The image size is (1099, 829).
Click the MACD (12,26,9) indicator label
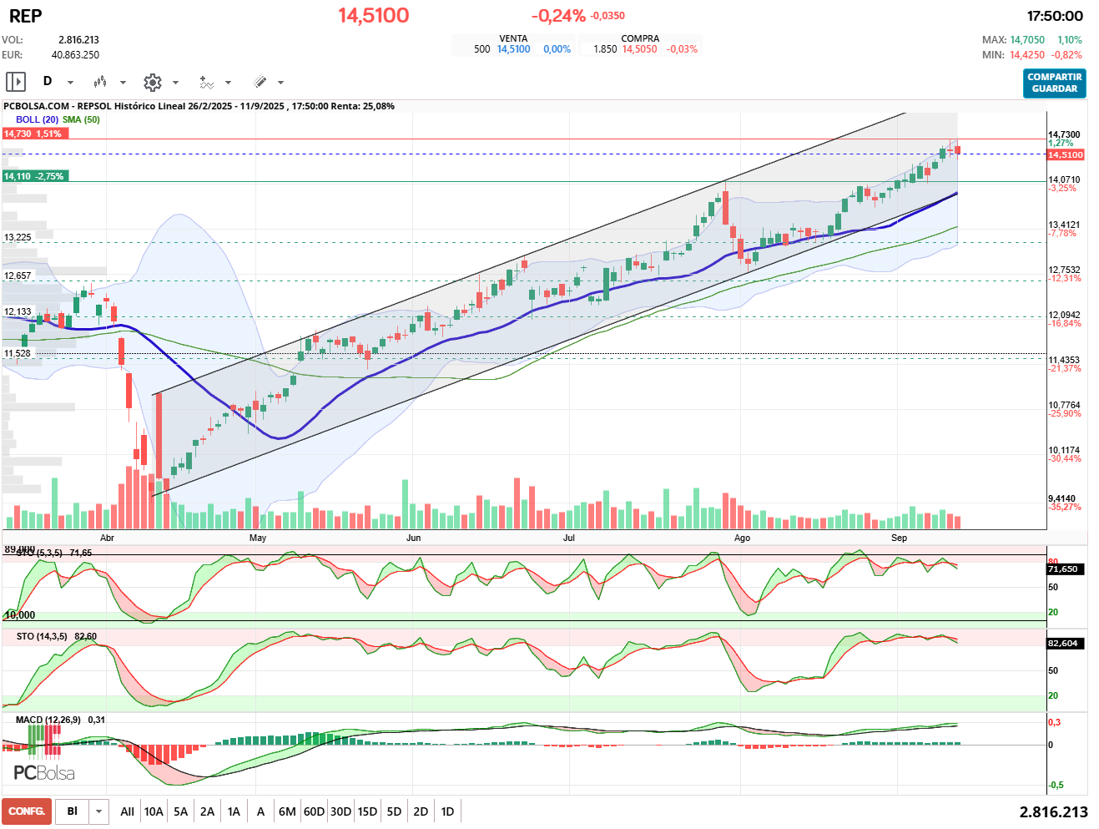click(48, 720)
